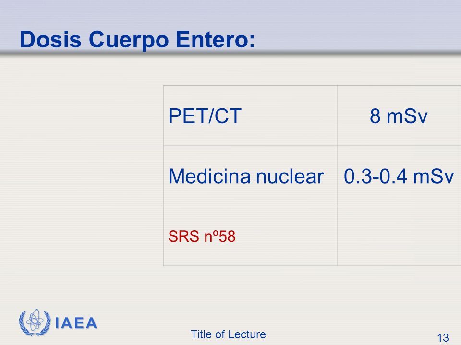The image size is (461, 345).
Task: Click the red SRS nº58 reference text
Action: tap(202, 236)
